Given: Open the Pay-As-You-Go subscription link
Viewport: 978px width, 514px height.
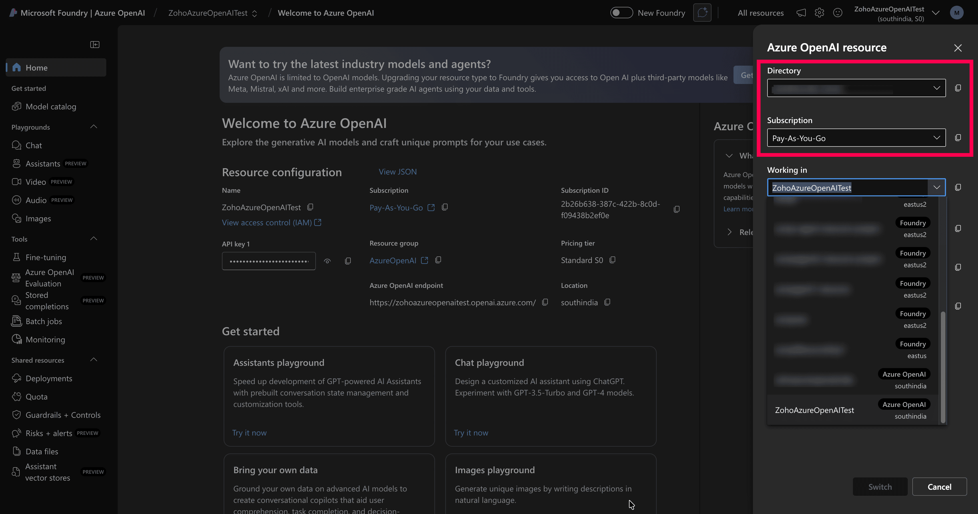Looking at the screenshot, I should click(x=402, y=208).
